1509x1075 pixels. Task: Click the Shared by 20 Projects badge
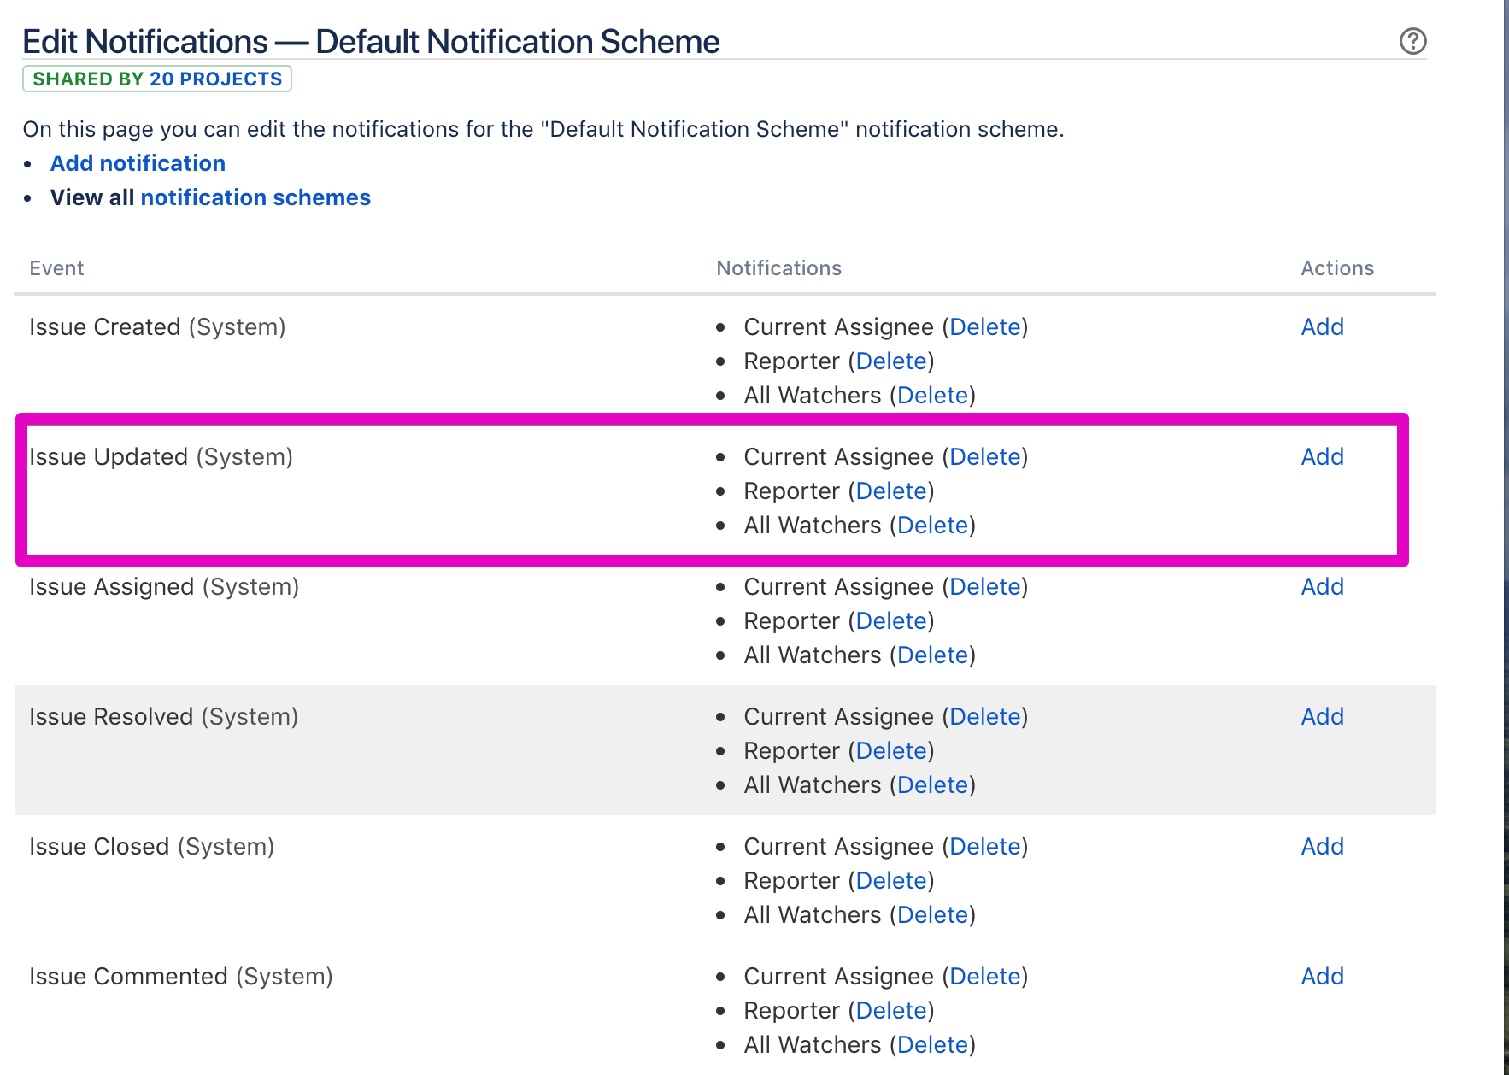point(157,79)
